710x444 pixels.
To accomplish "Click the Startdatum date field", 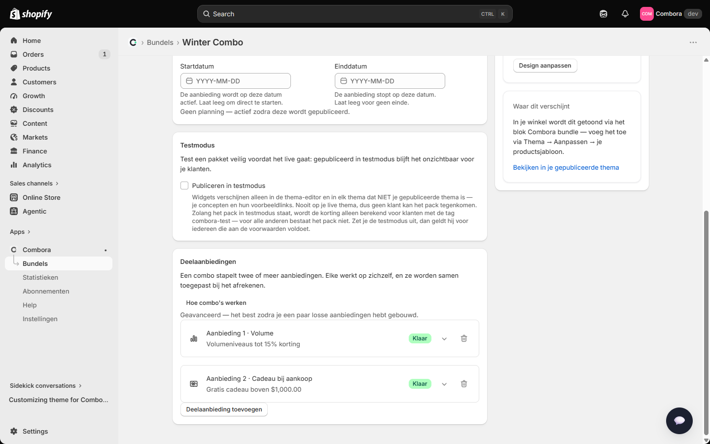I will pos(235,81).
